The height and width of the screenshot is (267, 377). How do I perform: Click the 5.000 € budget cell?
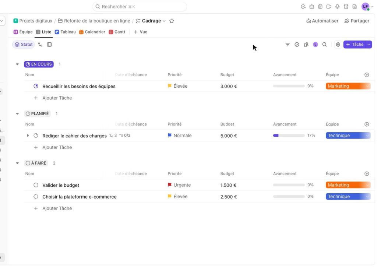pyautogui.click(x=229, y=136)
